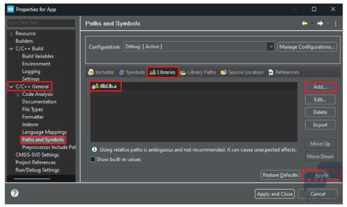Select CMSIS-SVD Settings tree item

(37, 155)
